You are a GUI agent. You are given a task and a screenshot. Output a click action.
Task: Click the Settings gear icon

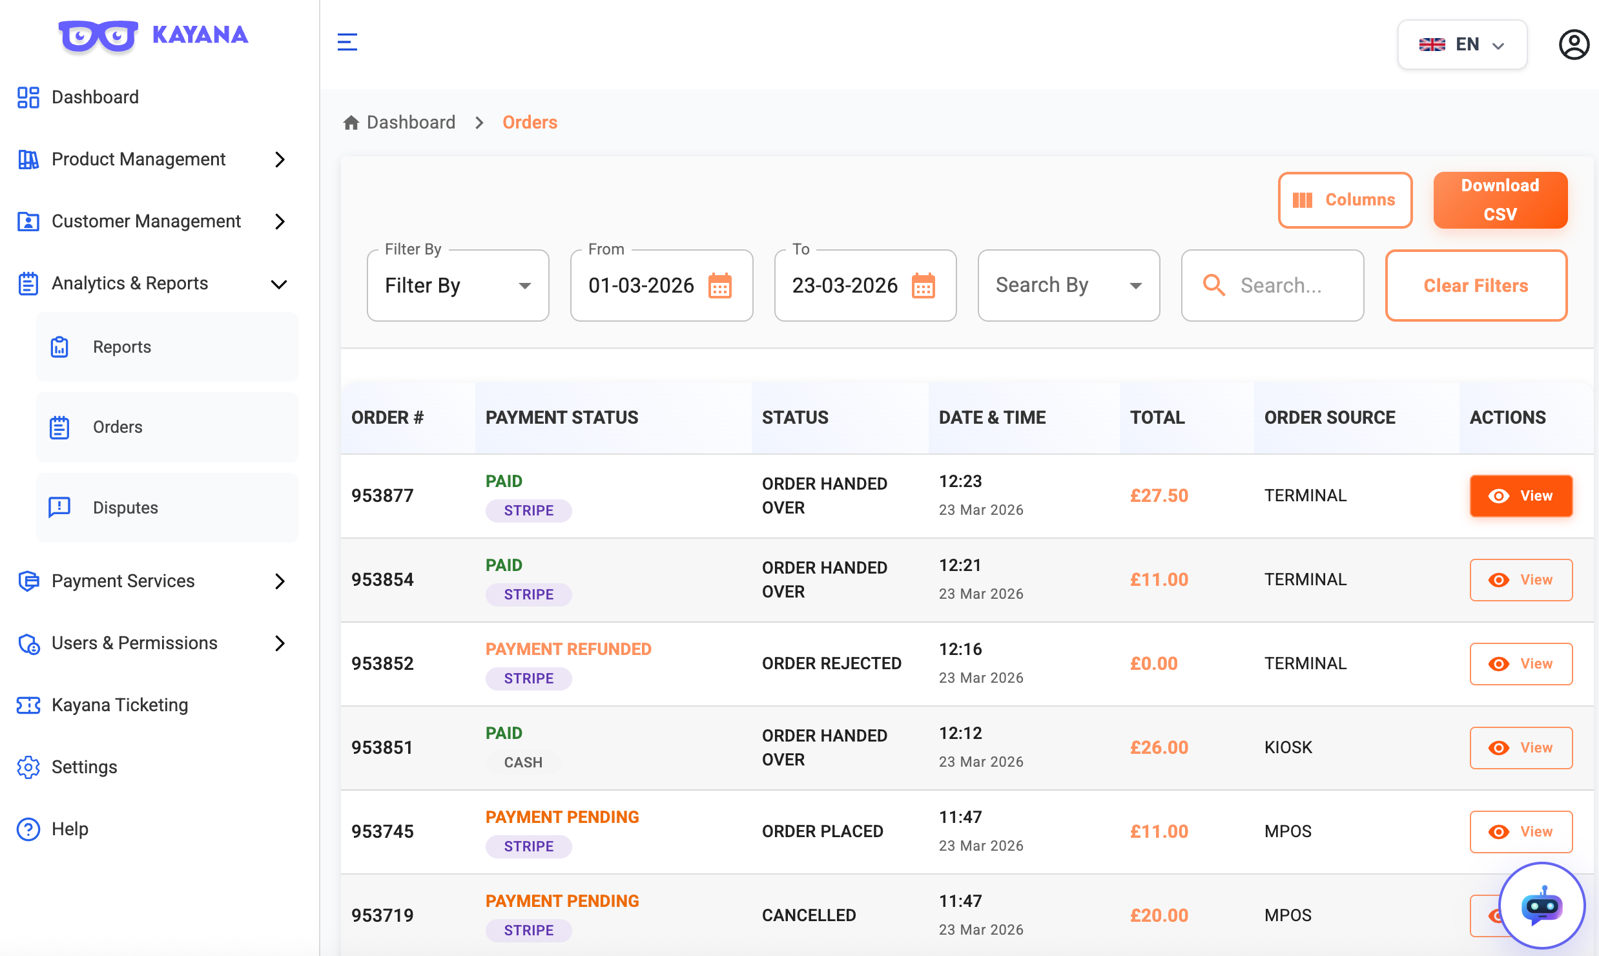click(x=28, y=767)
